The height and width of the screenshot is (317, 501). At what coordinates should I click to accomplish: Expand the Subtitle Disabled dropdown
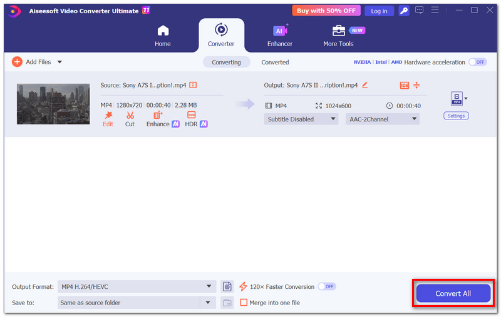(x=301, y=119)
